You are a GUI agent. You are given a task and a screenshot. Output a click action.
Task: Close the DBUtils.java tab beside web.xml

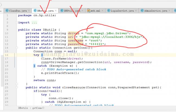point(83,10)
